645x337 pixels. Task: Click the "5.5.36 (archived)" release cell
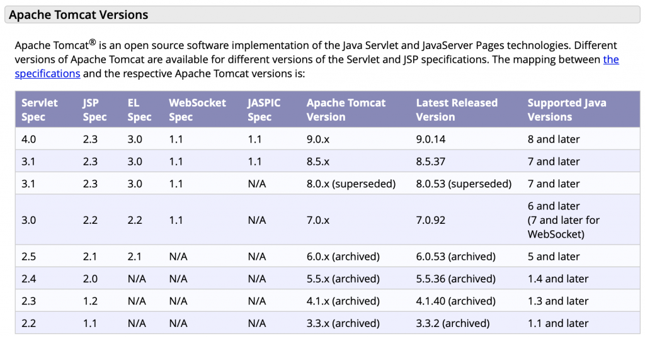[x=456, y=279]
